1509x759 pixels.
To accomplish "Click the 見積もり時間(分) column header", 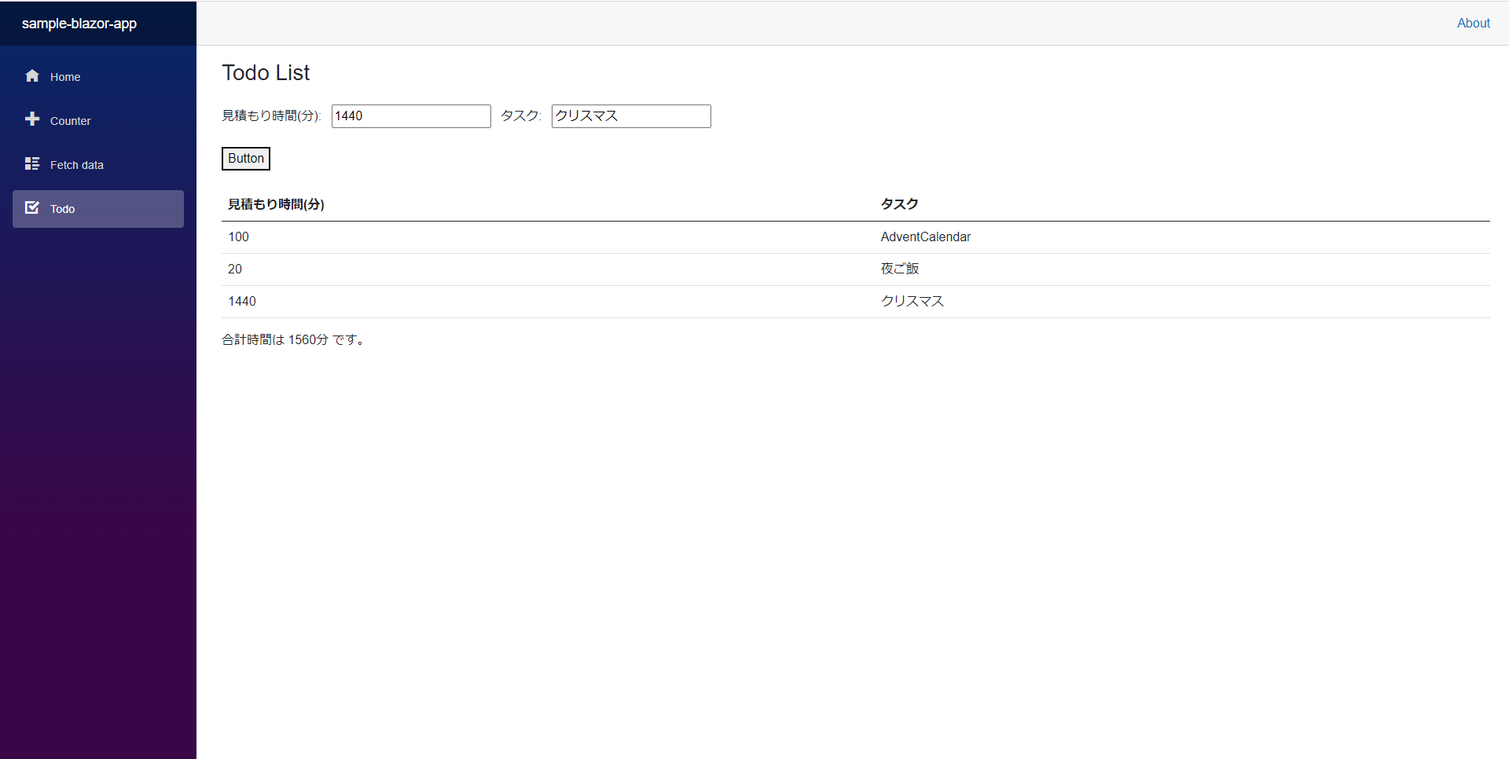I will (276, 204).
